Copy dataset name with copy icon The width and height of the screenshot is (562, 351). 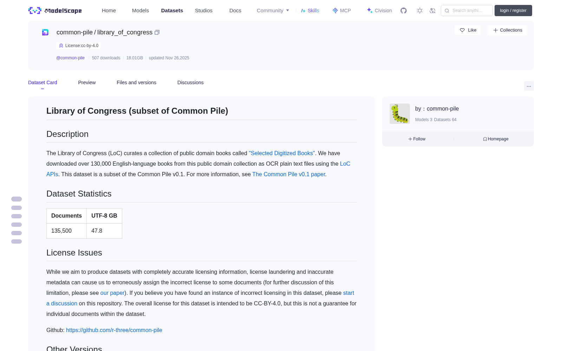157,32
